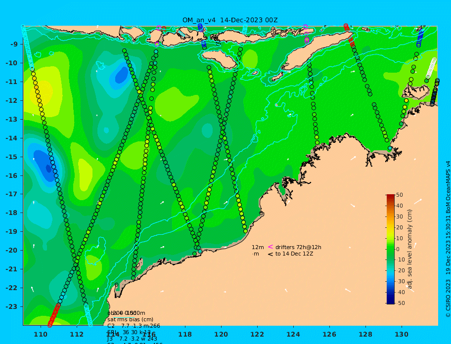Click the -16 latitude axis label

(11, 175)
